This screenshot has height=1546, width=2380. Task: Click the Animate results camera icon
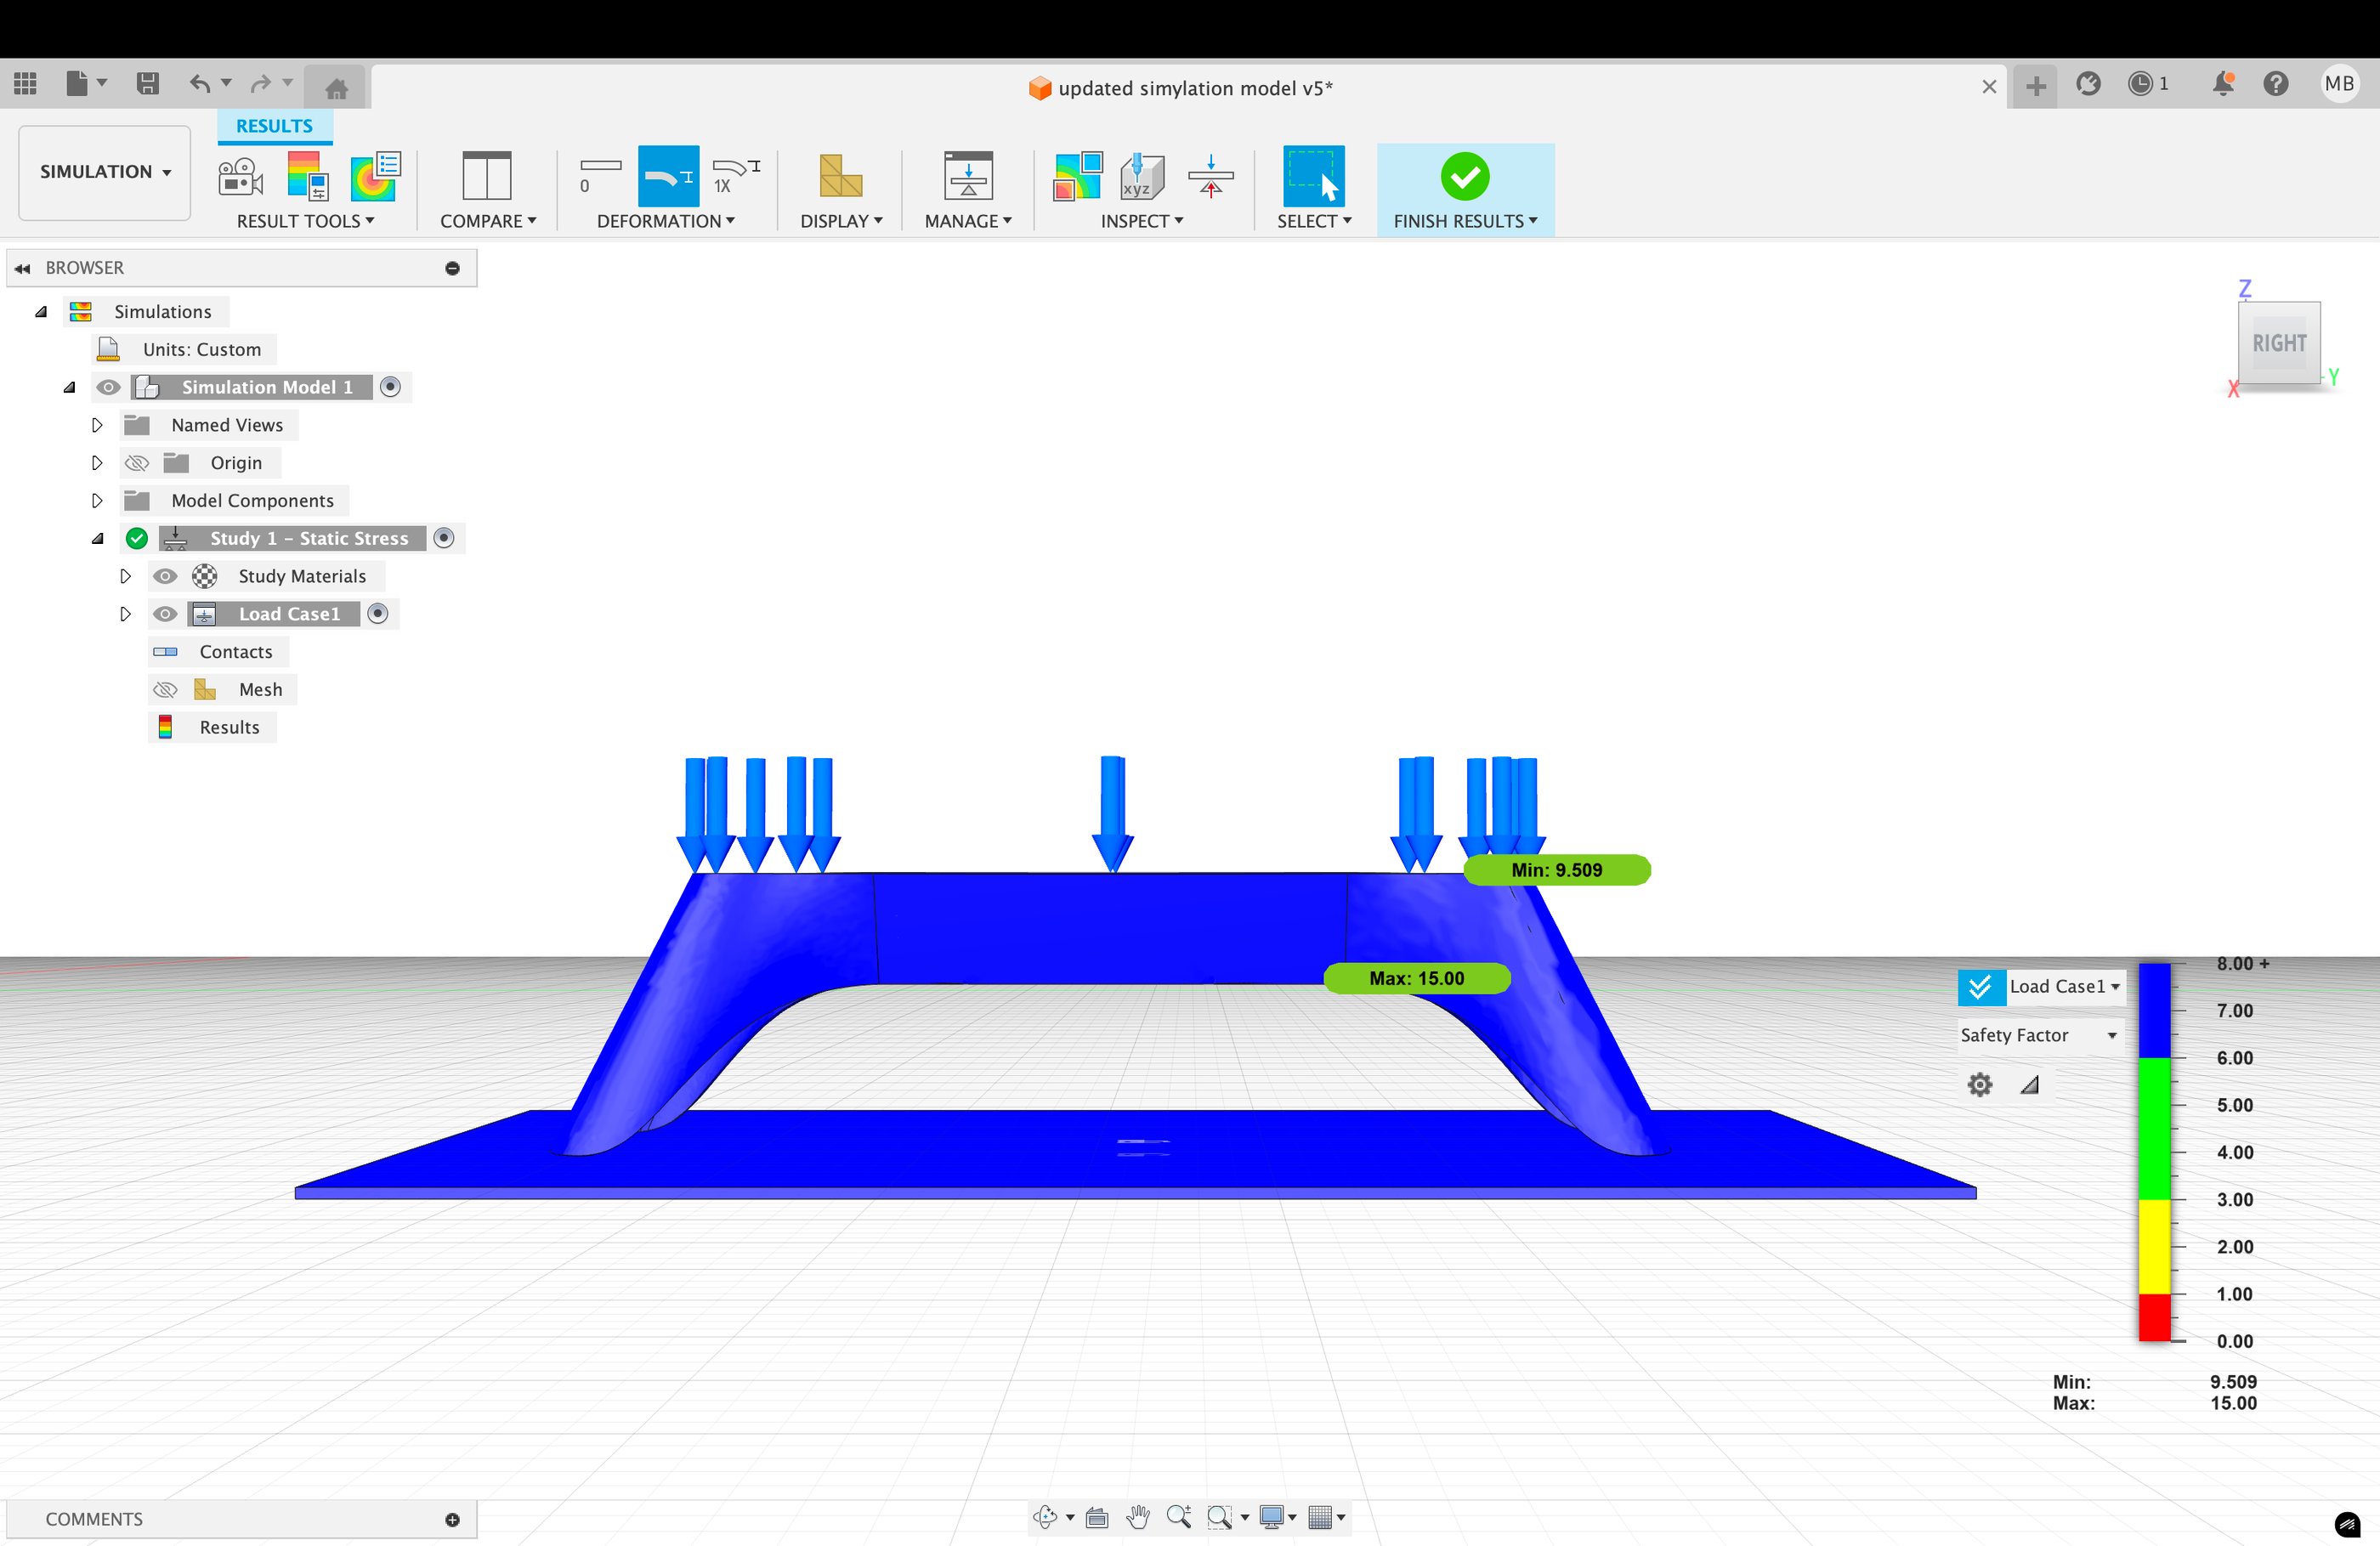point(240,177)
